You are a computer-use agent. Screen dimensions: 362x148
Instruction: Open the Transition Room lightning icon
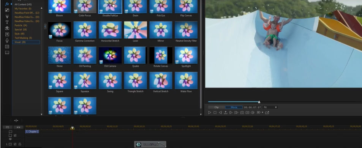[x=7, y=28]
